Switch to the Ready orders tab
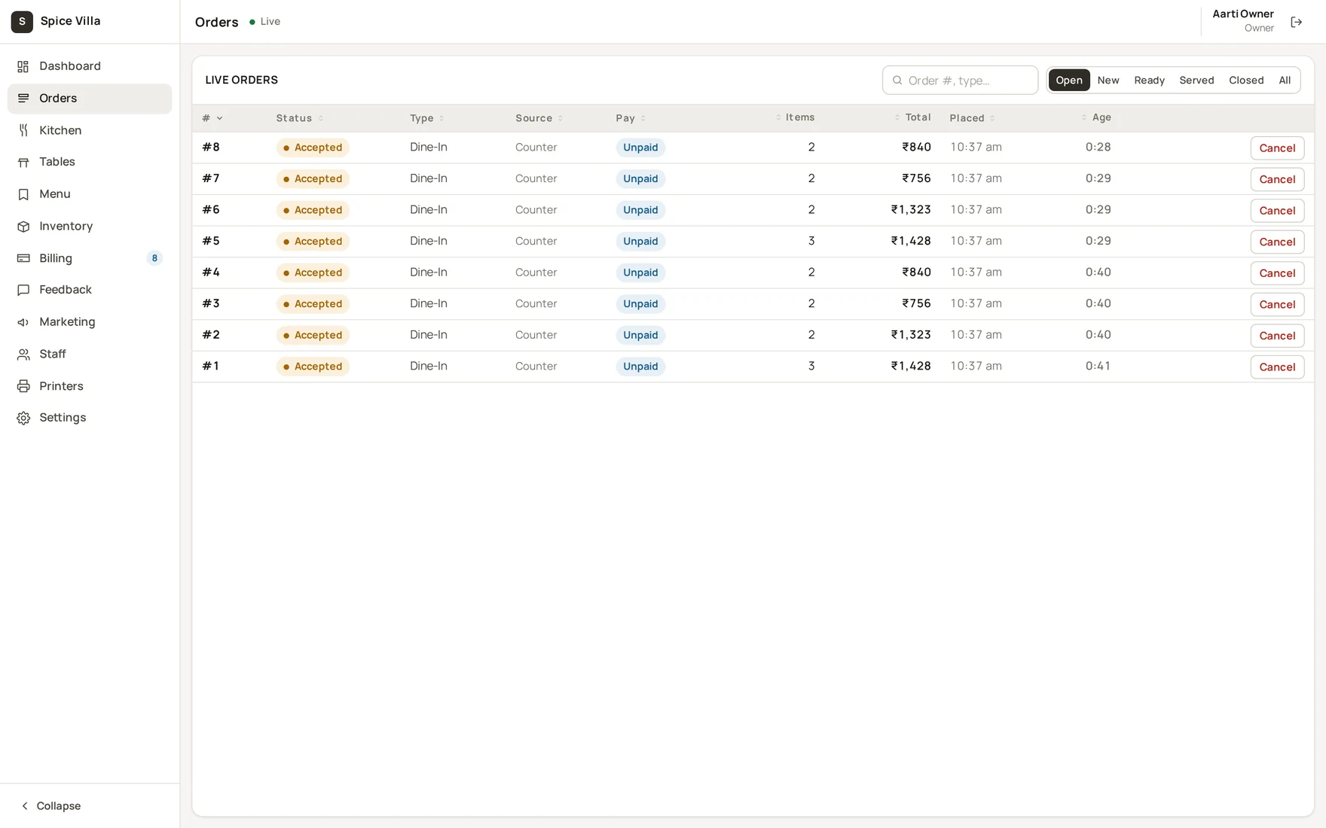This screenshot has width=1326, height=828. click(1149, 81)
